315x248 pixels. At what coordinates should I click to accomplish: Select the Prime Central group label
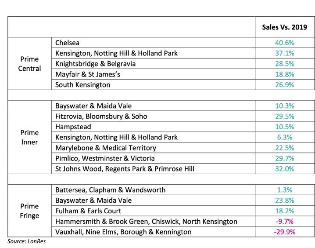click(30, 64)
